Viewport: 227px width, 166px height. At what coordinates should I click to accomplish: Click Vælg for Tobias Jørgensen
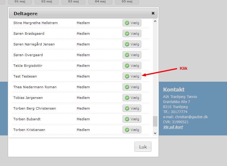coord(132,98)
